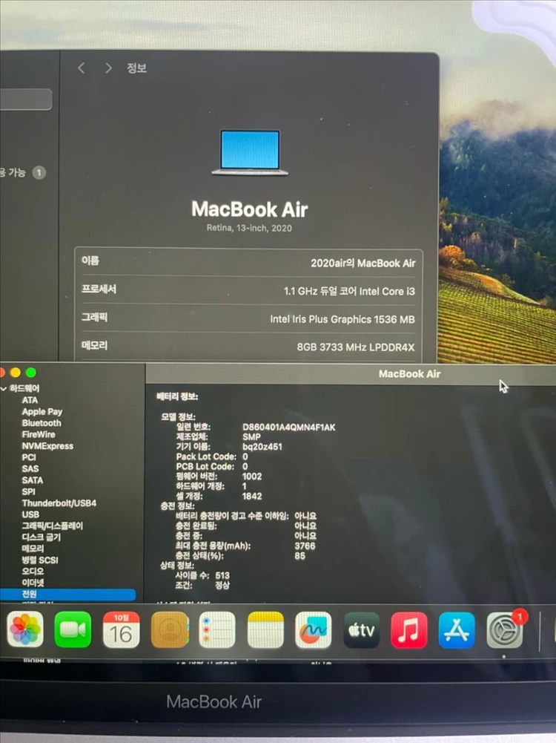
Task: Click the MacBook Air laptop image
Action: [250, 152]
